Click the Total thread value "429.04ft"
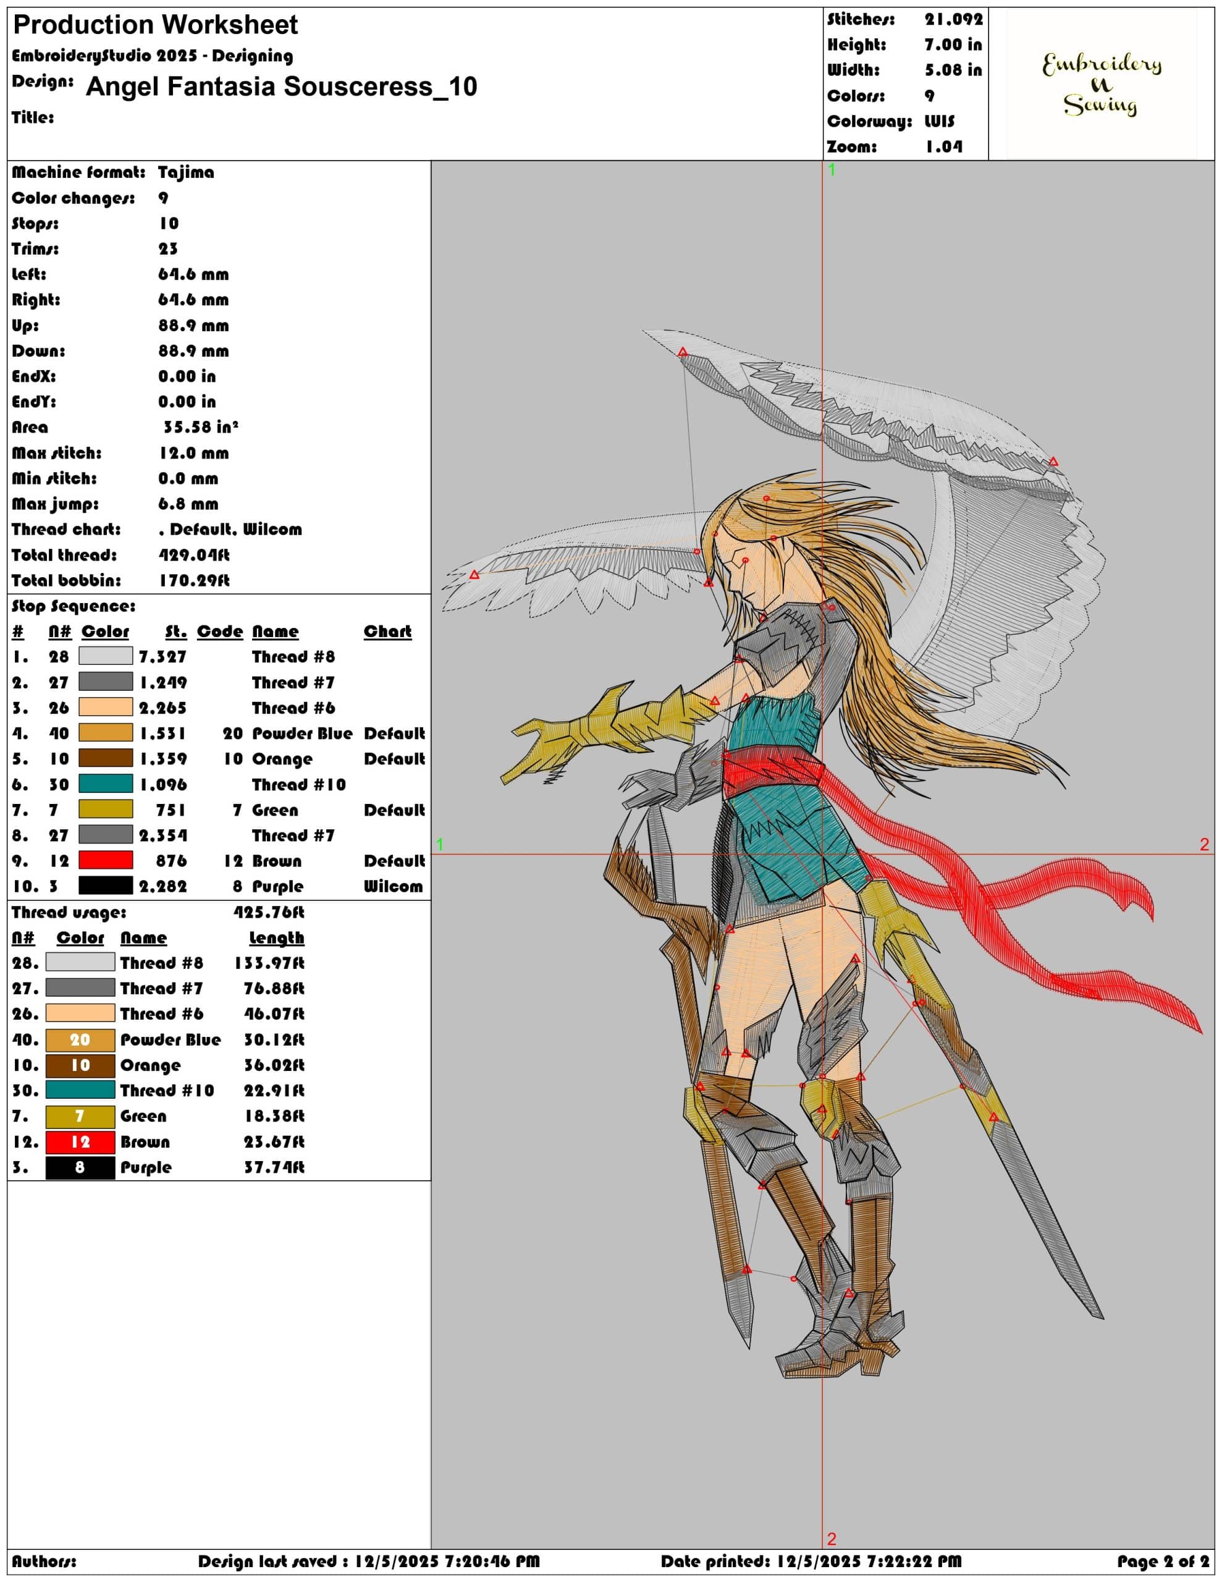Viewport: 1222px width, 1582px height. pyautogui.click(x=193, y=555)
